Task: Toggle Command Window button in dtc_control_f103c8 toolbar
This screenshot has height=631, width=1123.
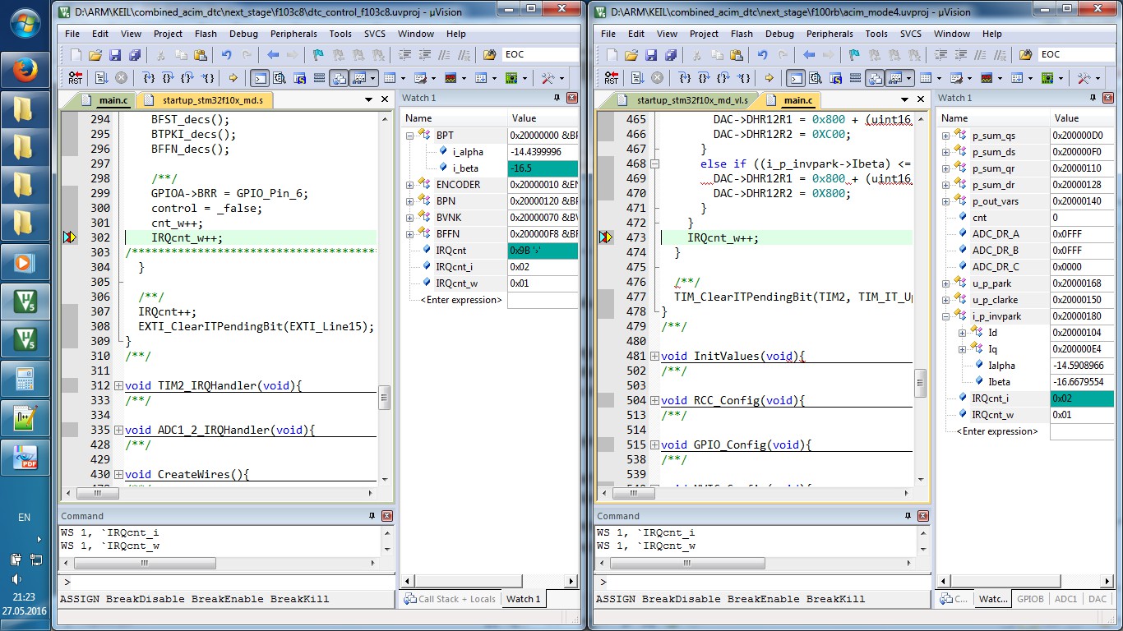Action: [259, 78]
